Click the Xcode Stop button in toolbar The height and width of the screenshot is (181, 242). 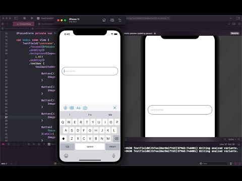[25, 18]
